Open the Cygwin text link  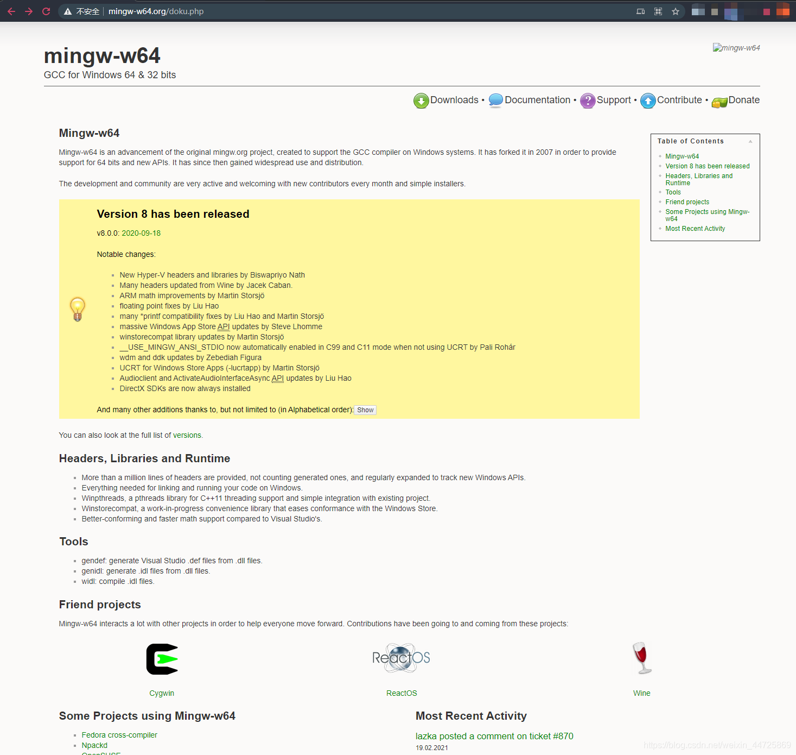pos(162,693)
